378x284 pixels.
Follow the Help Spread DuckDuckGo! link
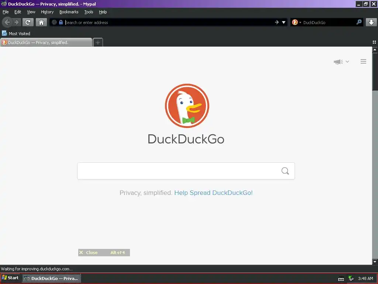[213, 193]
